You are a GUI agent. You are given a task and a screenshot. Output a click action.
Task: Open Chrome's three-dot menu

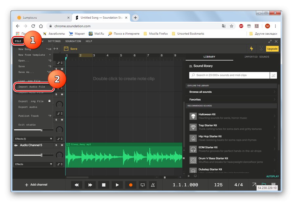coord(275,26)
